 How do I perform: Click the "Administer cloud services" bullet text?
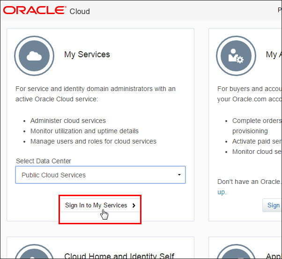pos(68,121)
